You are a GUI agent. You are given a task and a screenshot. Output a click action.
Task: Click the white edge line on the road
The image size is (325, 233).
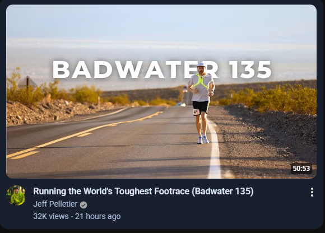(x=214, y=149)
